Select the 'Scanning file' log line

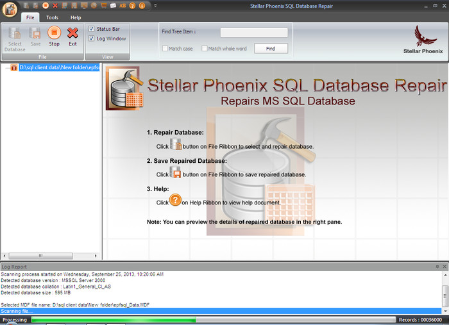(221, 312)
